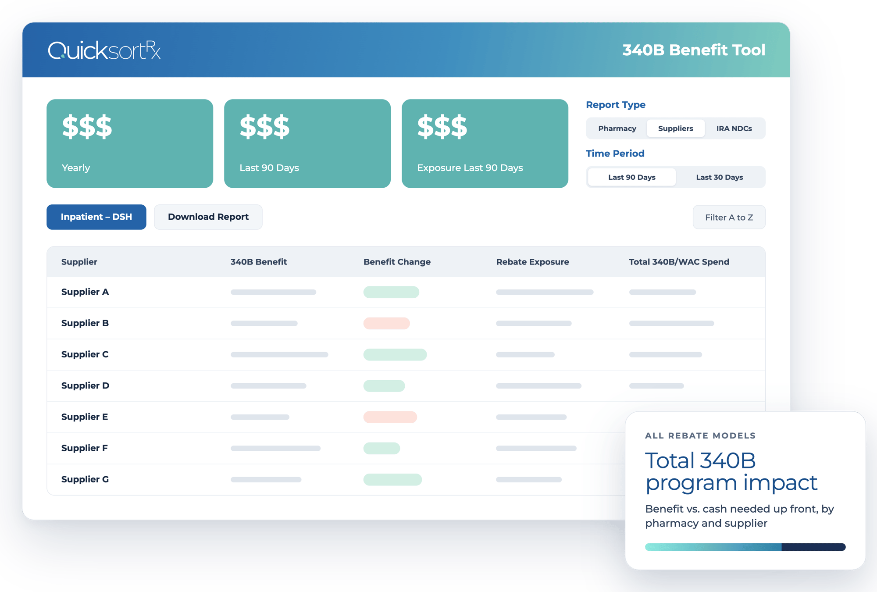Viewport: 877px width, 592px height.
Task: Select the Supplier C row
Action: (406, 354)
